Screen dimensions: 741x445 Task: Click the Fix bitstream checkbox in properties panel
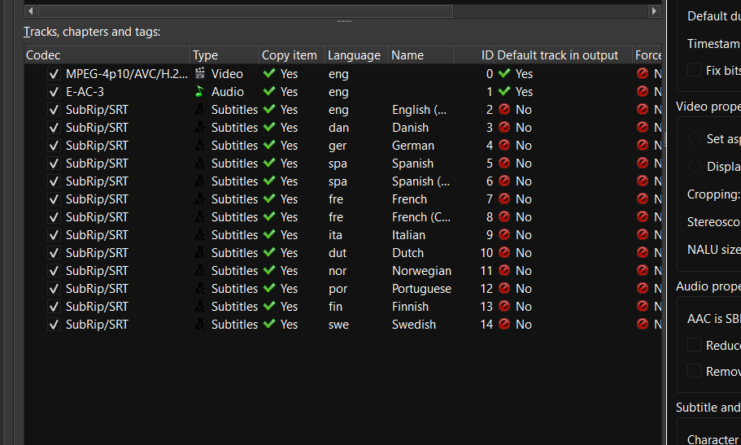[694, 71]
